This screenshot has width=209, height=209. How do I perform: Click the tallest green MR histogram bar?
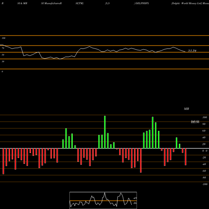point(105,132)
